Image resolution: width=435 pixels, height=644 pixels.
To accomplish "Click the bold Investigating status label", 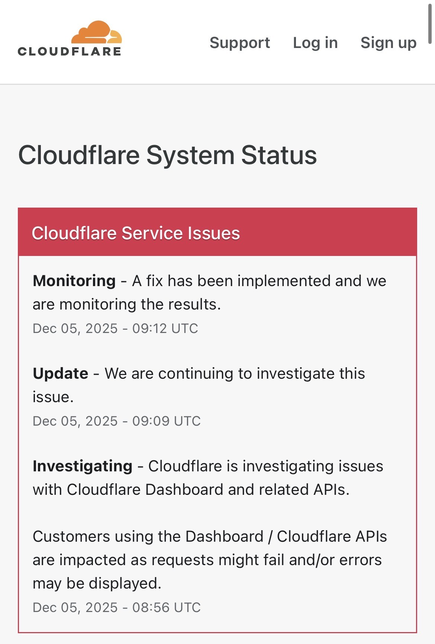I will (x=83, y=466).
